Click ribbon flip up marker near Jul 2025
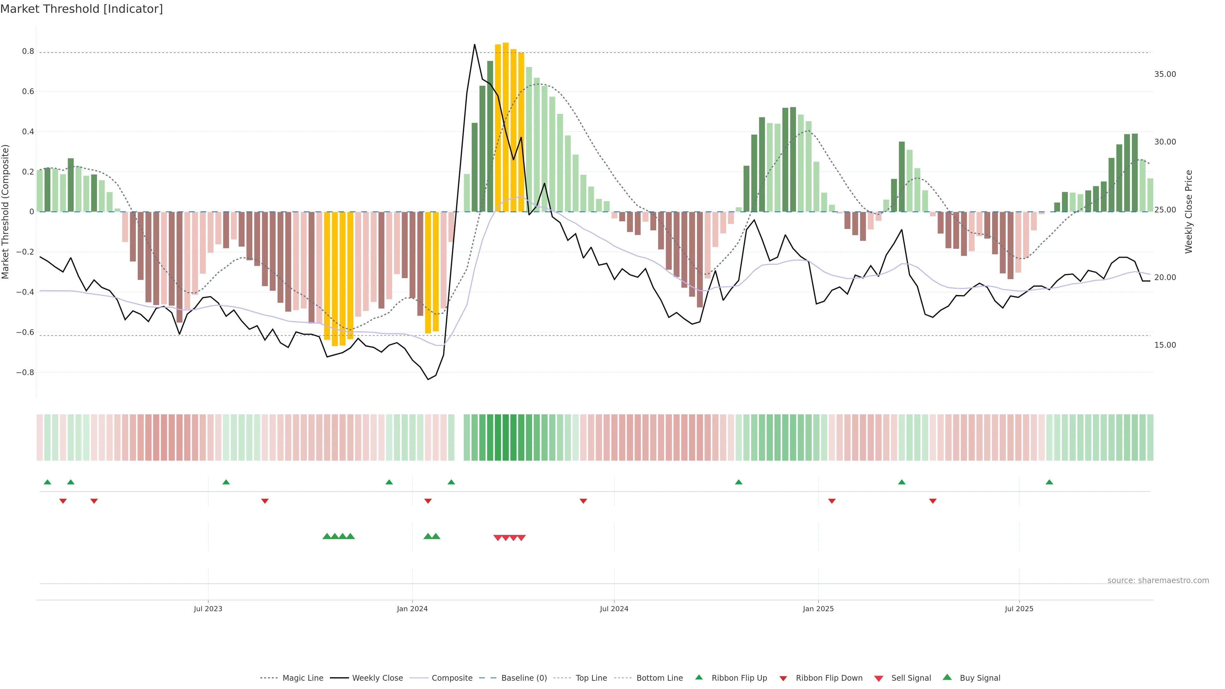The width and height of the screenshot is (1225, 689). [1049, 482]
